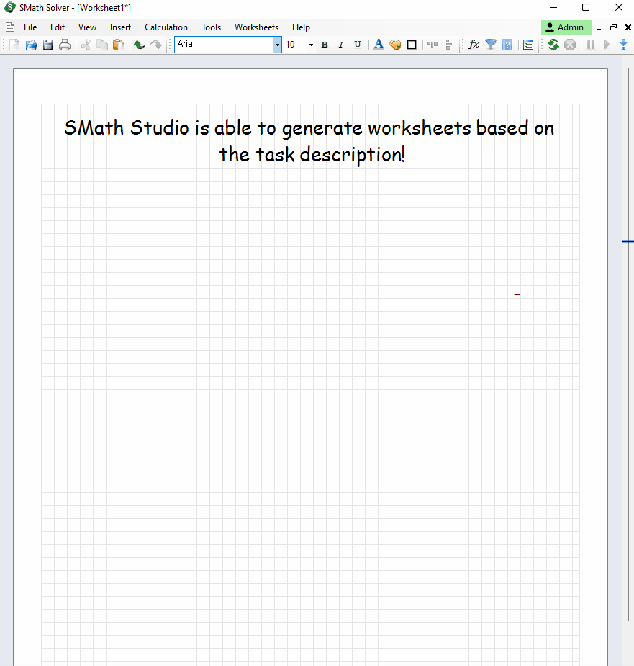Image resolution: width=634 pixels, height=666 pixels.
Task: Expand the font size 10 dropdown
Action: tap(309, 45)
